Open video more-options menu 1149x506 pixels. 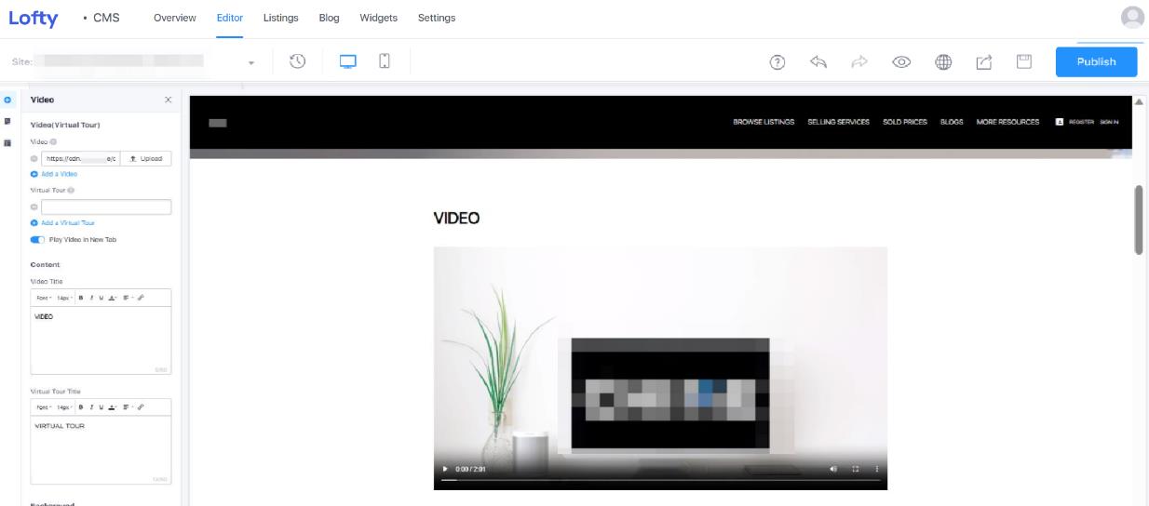(877, 469)
